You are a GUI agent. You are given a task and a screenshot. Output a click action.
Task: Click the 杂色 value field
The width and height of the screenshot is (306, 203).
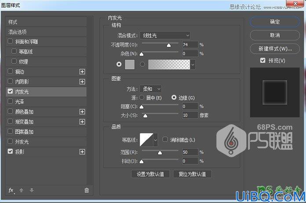pos(190,54)
